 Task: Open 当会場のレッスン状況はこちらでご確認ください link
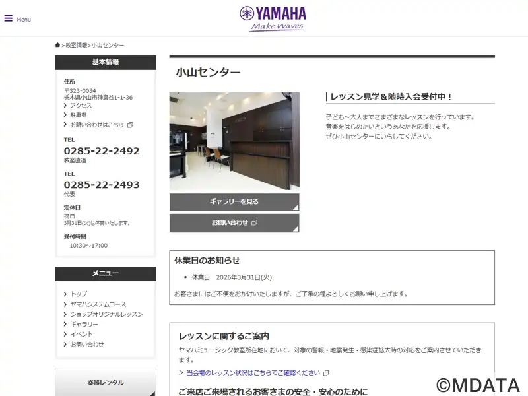coord(253,373)
